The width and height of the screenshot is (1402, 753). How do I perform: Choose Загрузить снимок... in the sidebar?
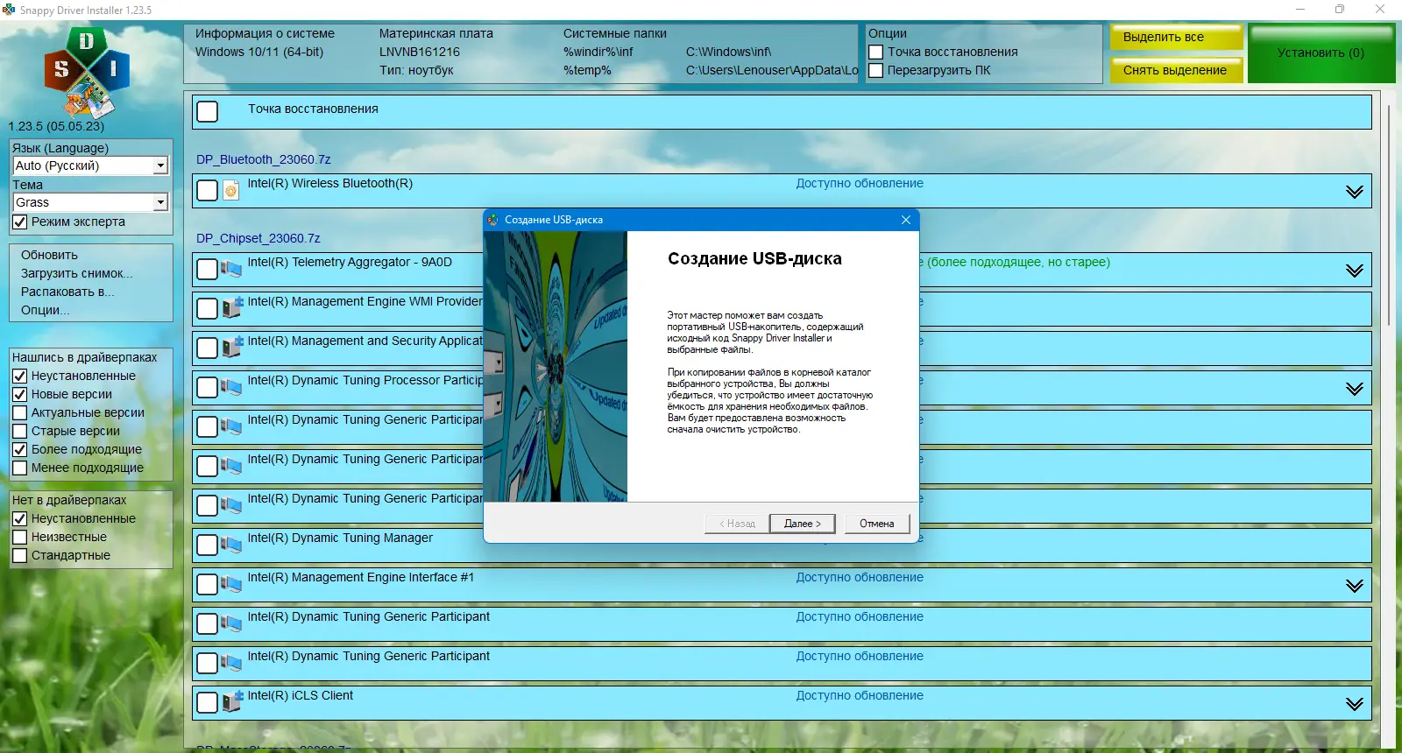click(x=77, y=273)
